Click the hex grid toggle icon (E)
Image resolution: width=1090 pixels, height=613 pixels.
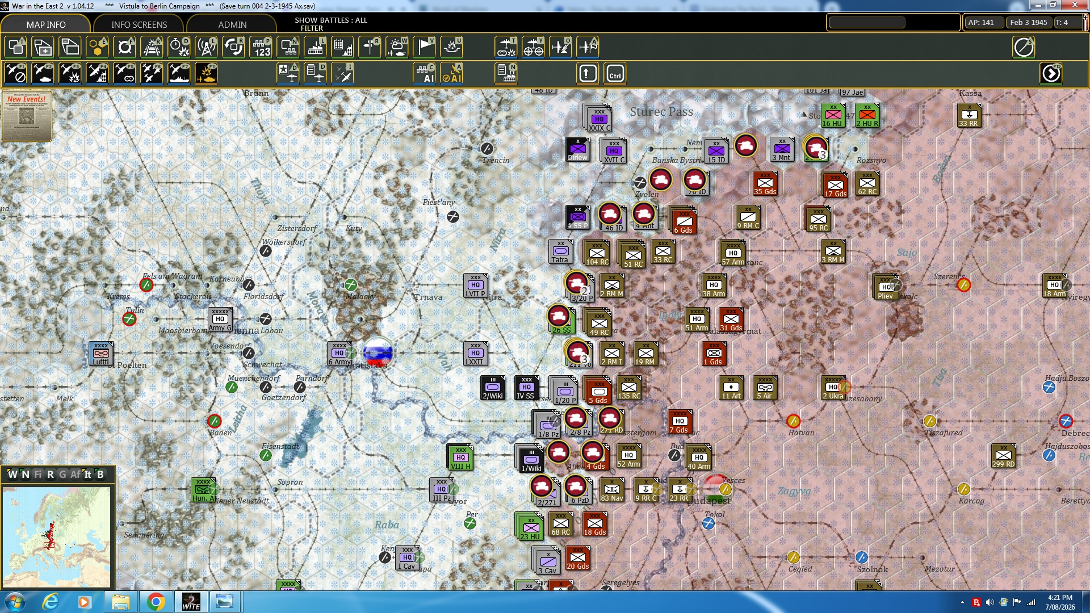click(97, 47)
